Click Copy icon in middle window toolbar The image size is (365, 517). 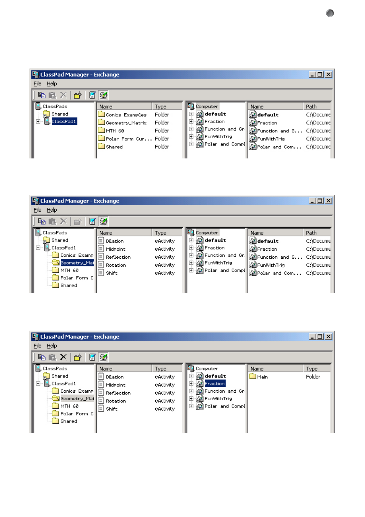coord(42,222)
